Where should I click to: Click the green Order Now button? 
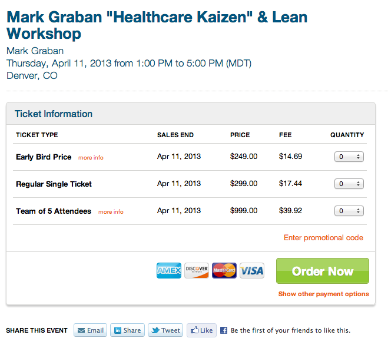coord(323,271)
